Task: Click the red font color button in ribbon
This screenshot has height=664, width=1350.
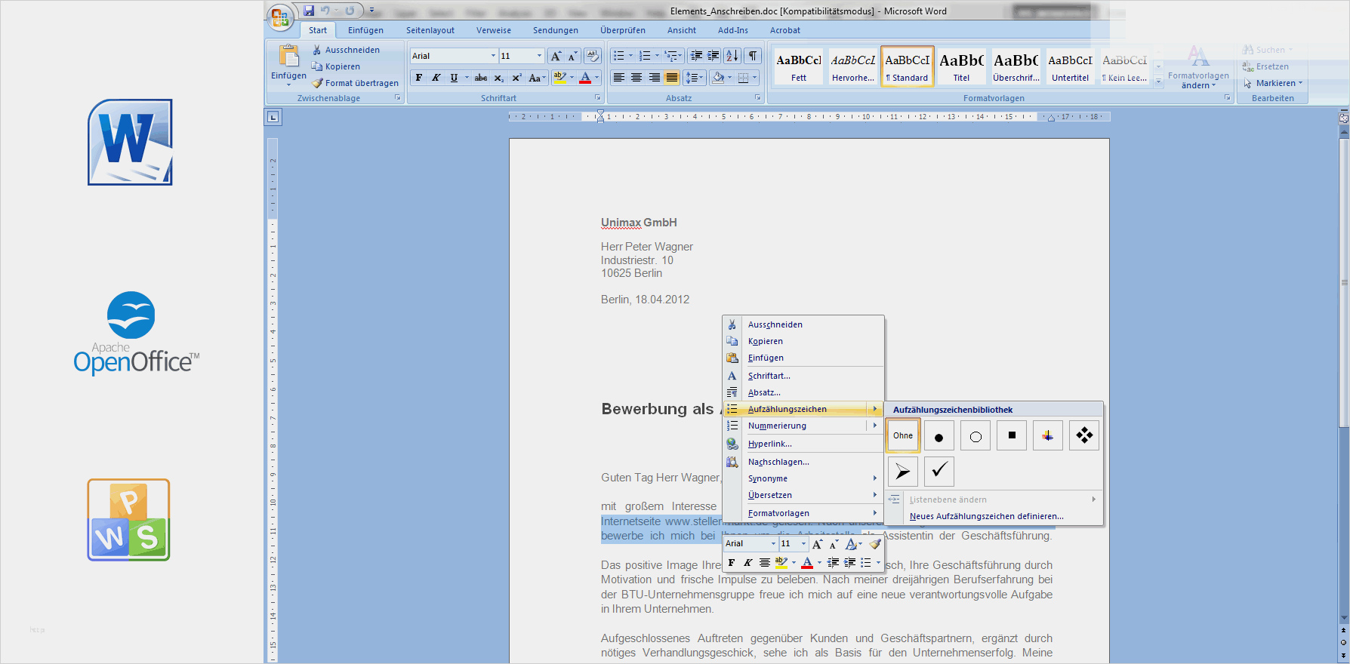Action: (x=584, y=78)
